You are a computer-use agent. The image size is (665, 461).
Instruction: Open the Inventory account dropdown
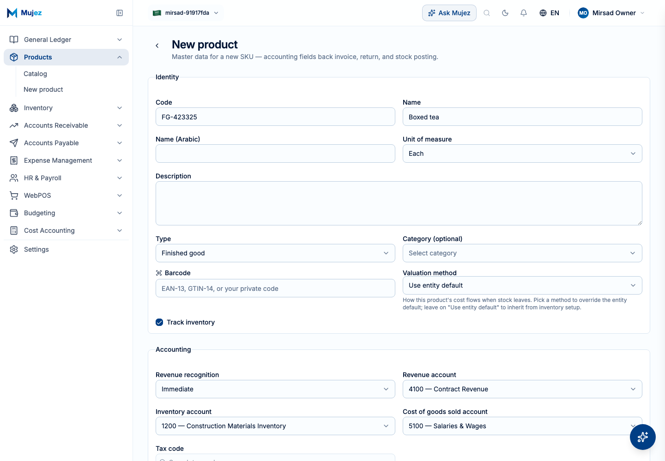coord(275,426)
